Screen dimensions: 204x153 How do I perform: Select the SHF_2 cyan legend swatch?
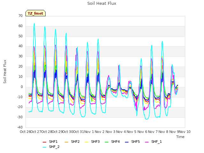(45, 147)
